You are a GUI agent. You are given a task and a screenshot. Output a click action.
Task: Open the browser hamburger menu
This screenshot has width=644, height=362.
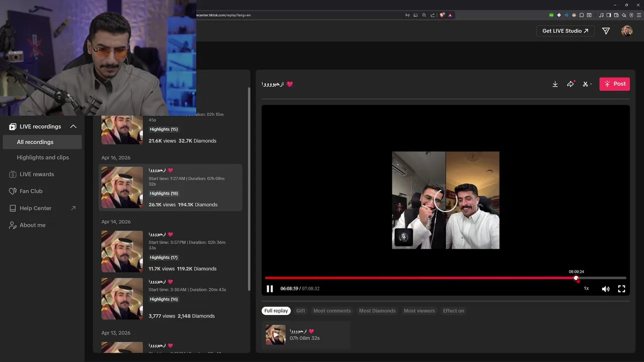639,15
